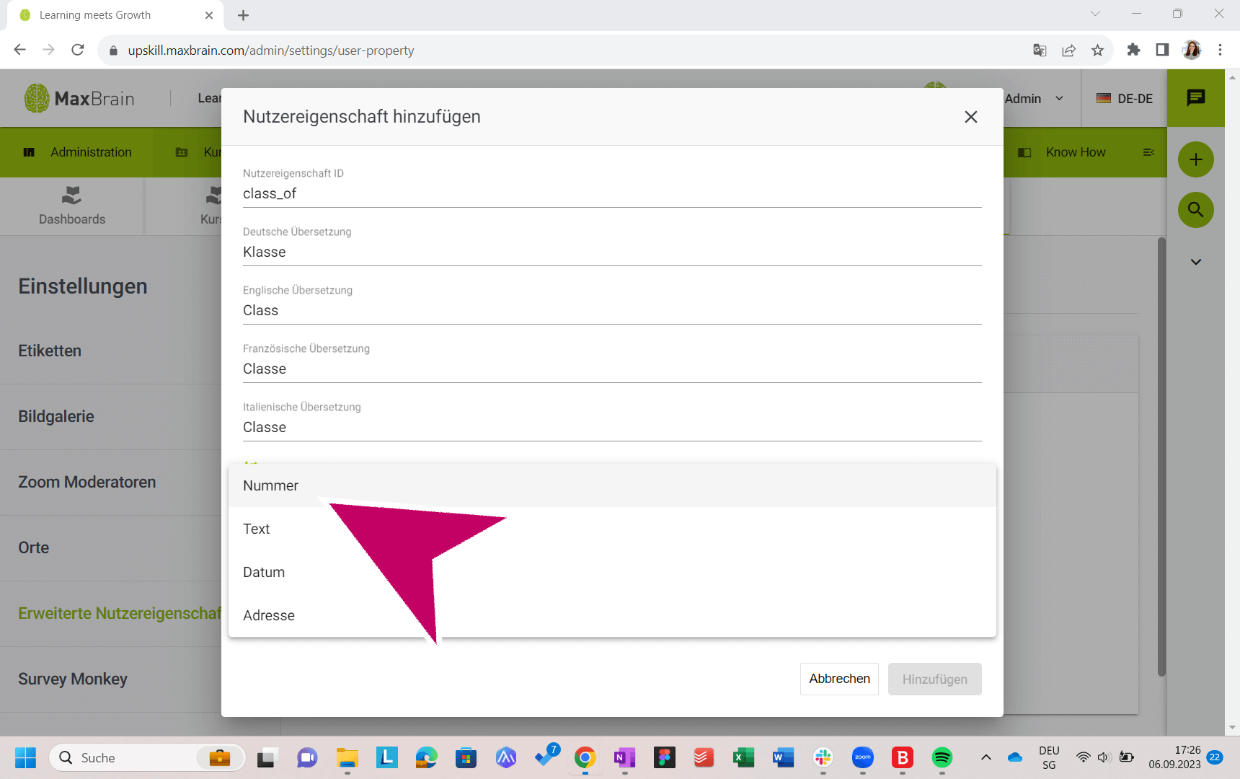
Task: Click the page vertical scrollbar
Action: pos(1161,456)
